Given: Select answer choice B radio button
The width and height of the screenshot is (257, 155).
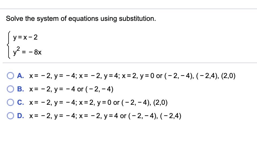Looking at the screenshot, I should coord(10,89).
